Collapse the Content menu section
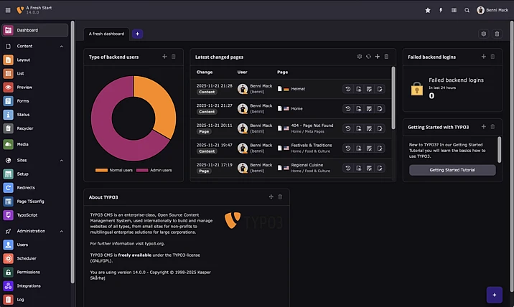 click(62, 46)
